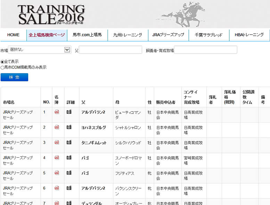
Task: Click sire link バゴ in row 5
Action: click(85, 173)
